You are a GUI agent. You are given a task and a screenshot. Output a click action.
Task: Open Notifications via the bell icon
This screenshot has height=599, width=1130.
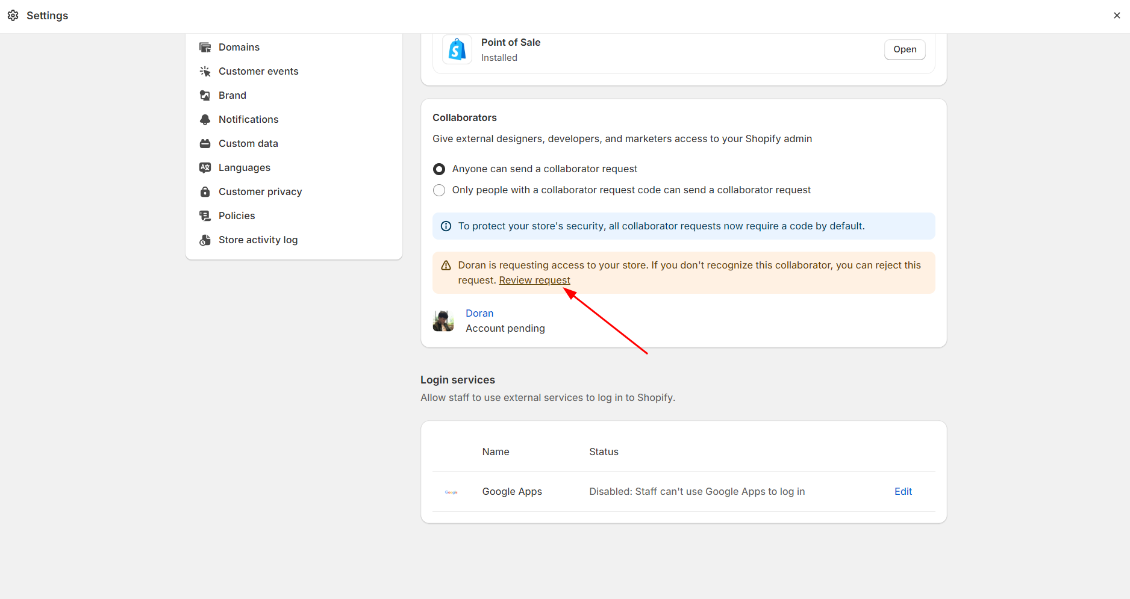tap(205, 119)
